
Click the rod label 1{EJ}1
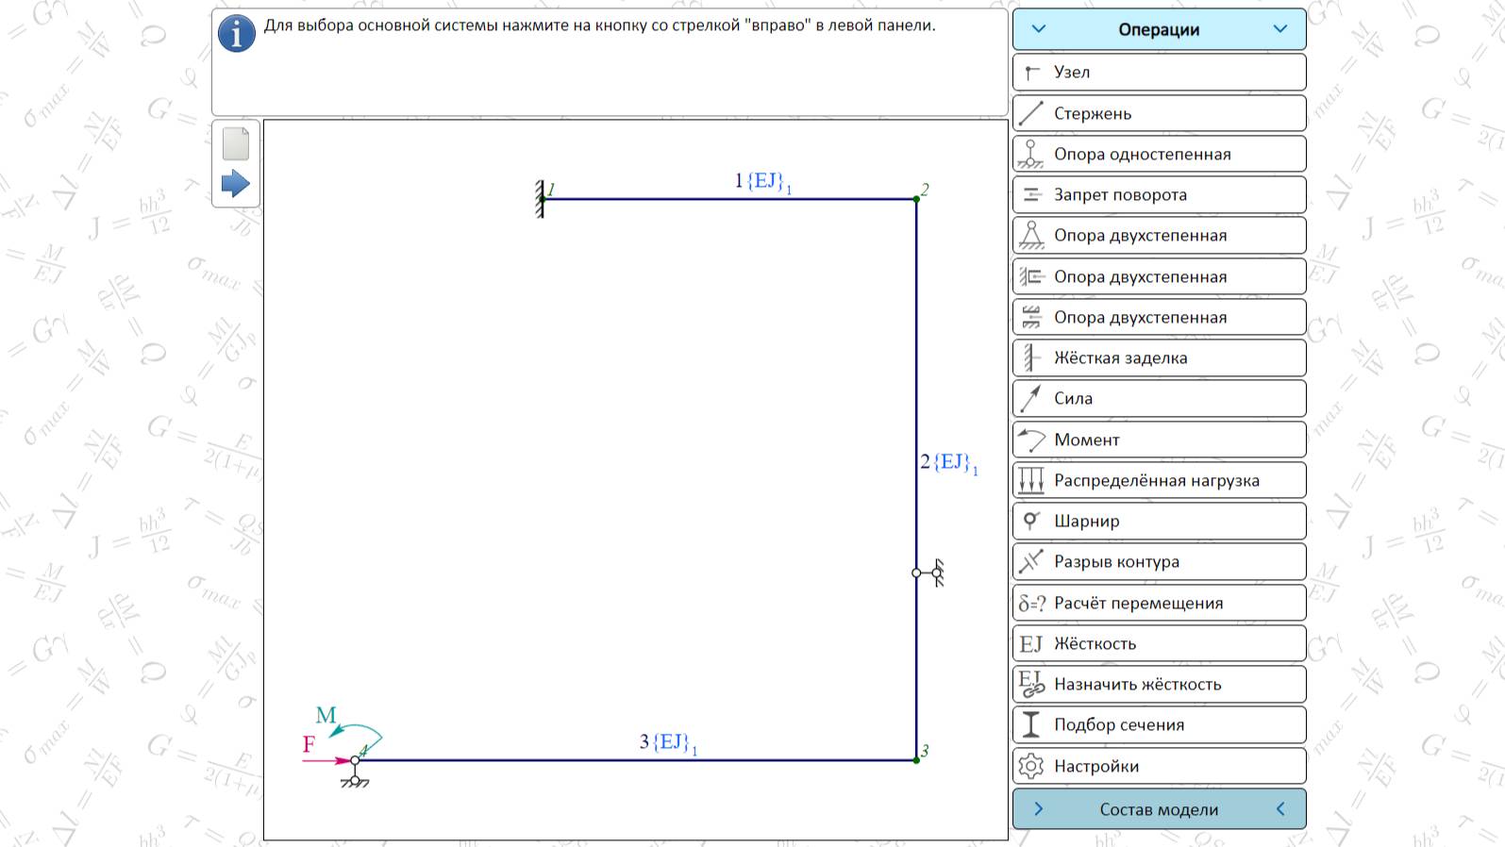coord(762,181)
